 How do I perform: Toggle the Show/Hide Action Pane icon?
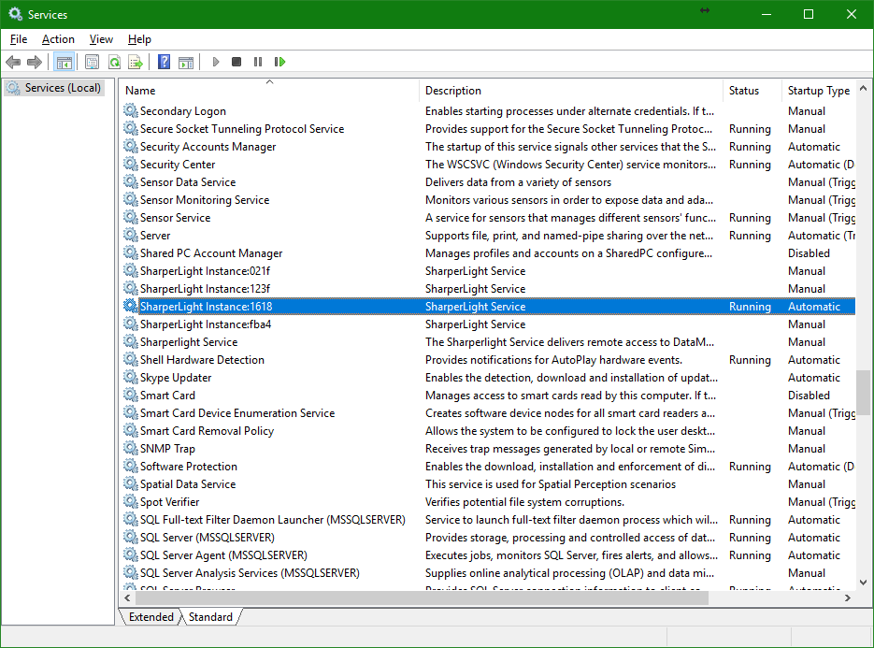pyautogui.click(x=186, y=62)
